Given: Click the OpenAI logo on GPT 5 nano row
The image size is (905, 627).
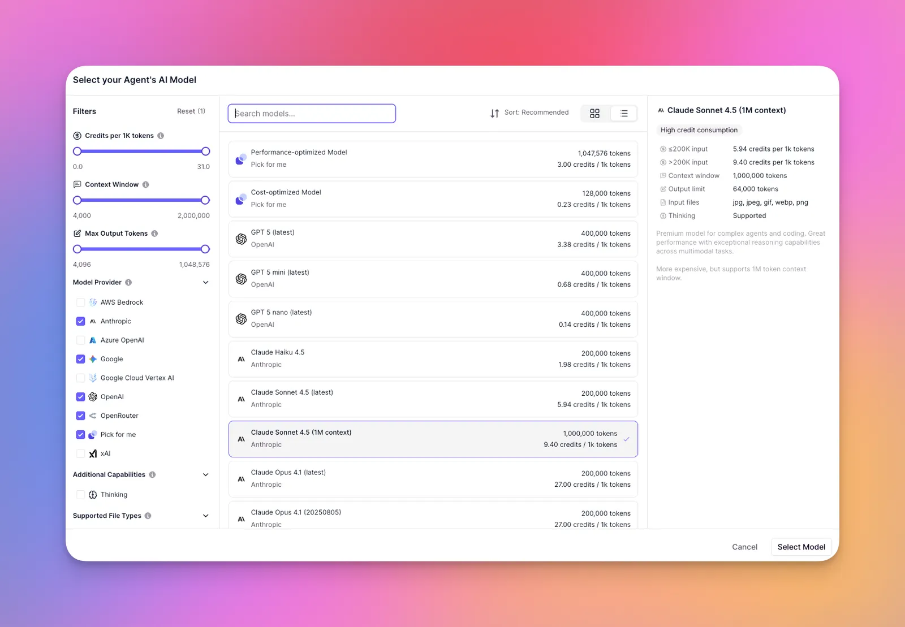Looking at the screenshot, I should (241, 319).
